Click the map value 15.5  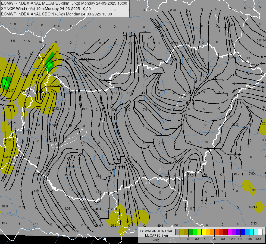pyautogui.click(x=27, y=41)
